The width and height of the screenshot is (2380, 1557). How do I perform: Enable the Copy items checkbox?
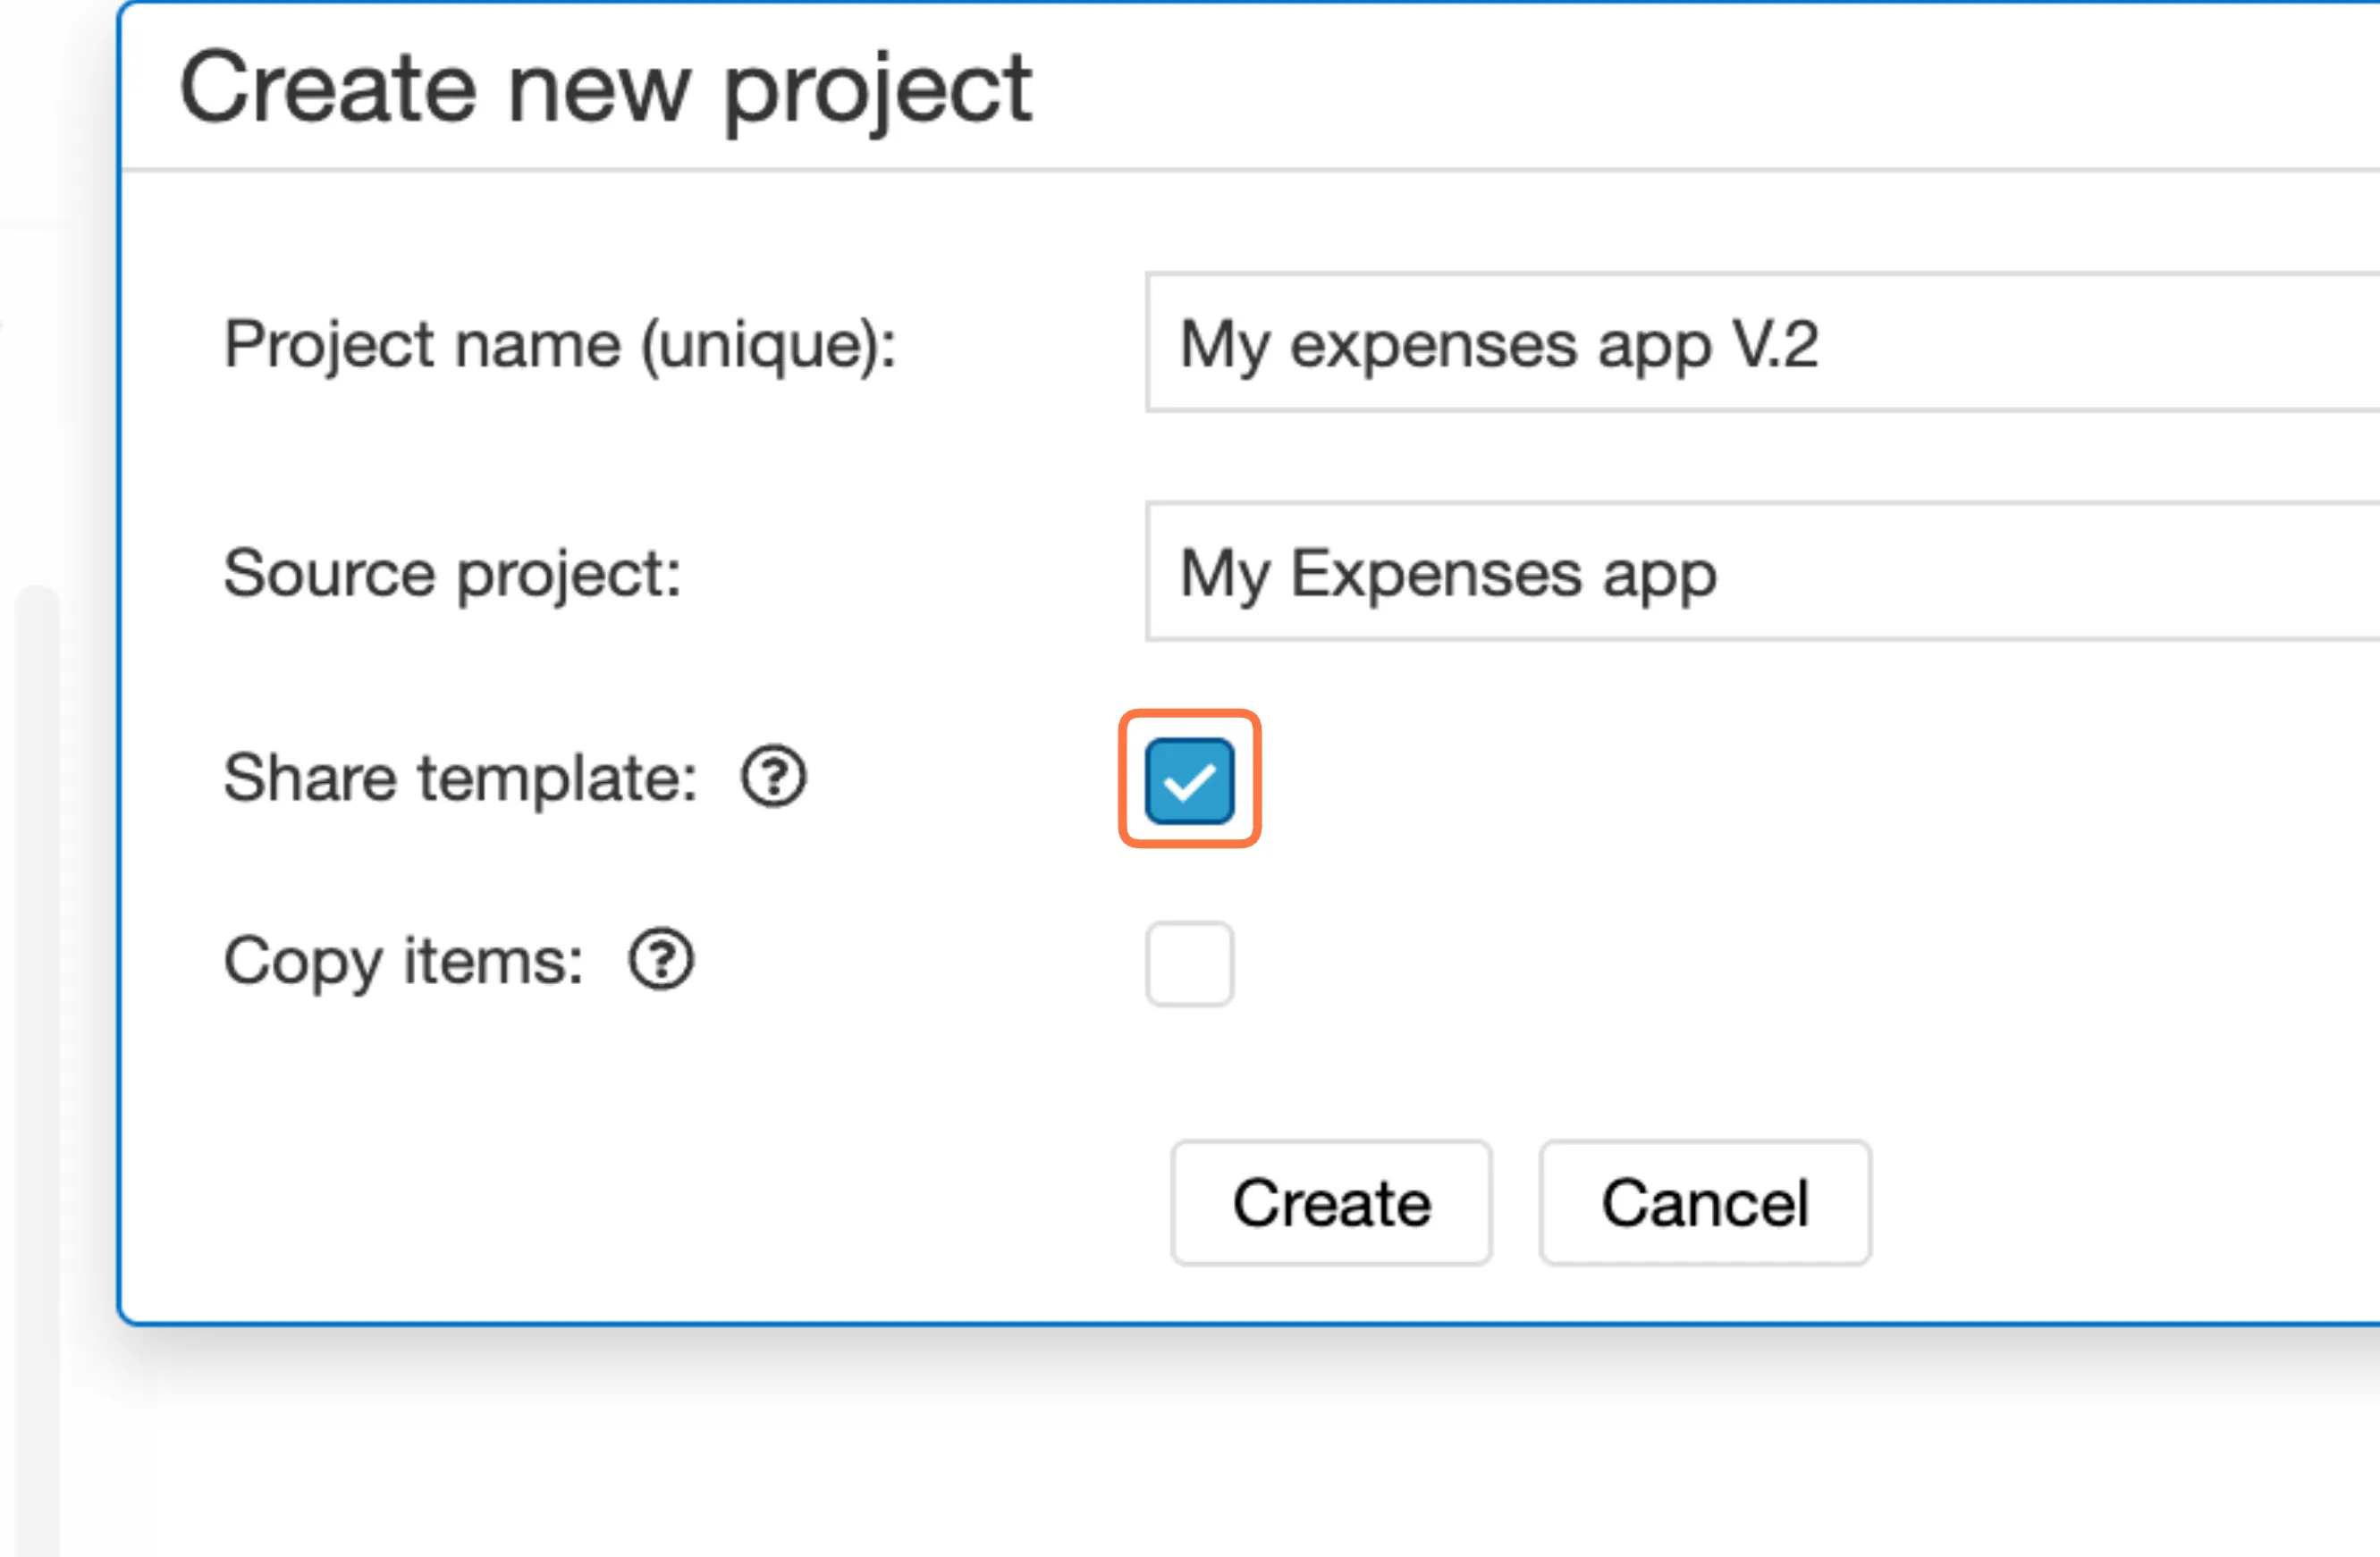click(1189, 964)
